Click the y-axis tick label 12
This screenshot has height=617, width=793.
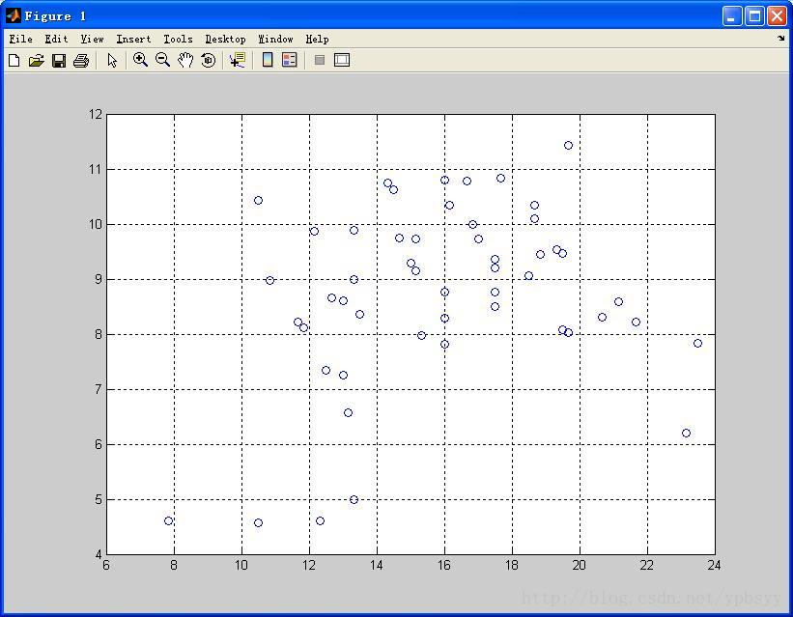[x=96, y=114]
